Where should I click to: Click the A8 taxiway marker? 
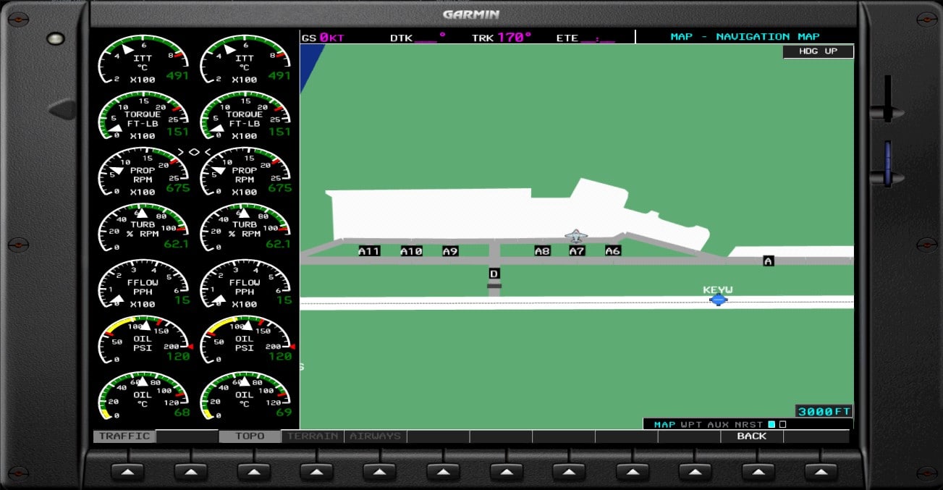tap(542, 251)
